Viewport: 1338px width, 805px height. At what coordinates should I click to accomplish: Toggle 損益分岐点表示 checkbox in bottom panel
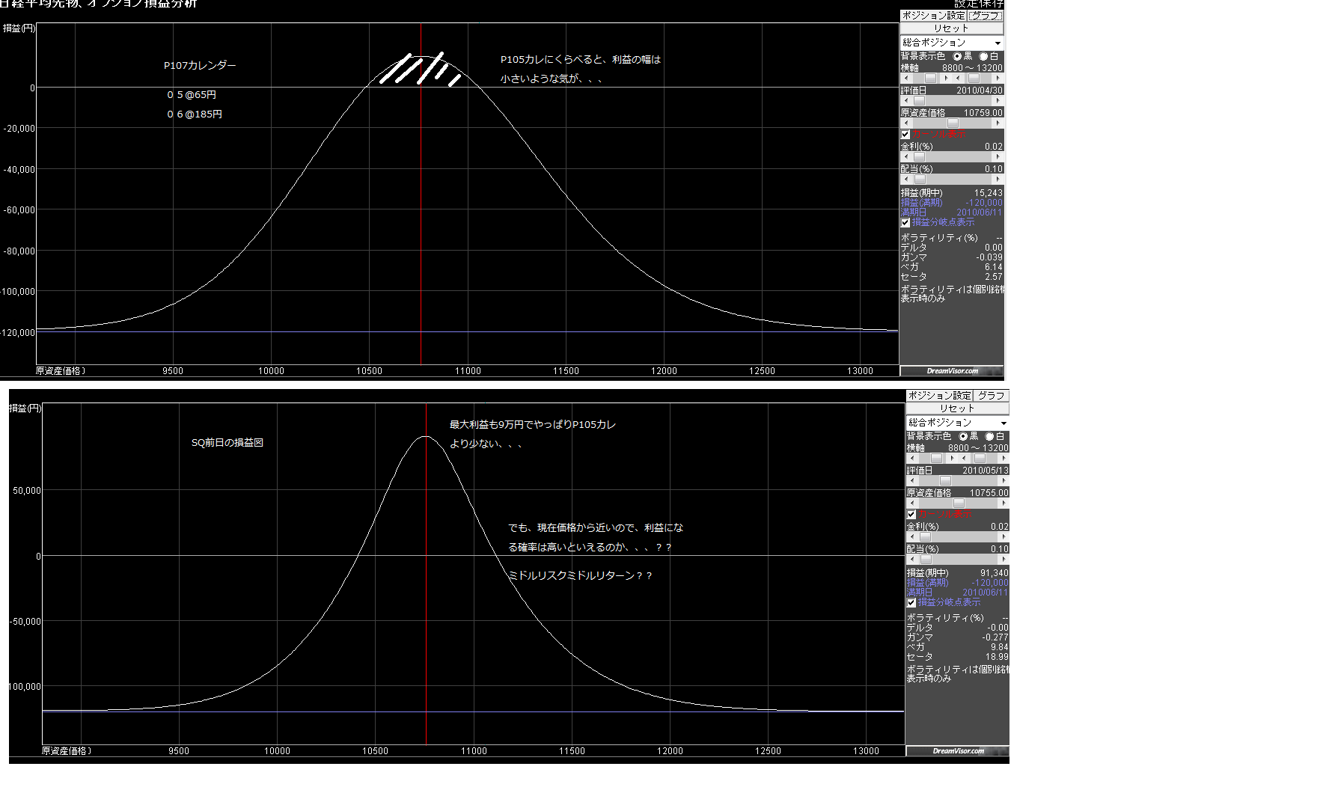[x=911, y=602]
